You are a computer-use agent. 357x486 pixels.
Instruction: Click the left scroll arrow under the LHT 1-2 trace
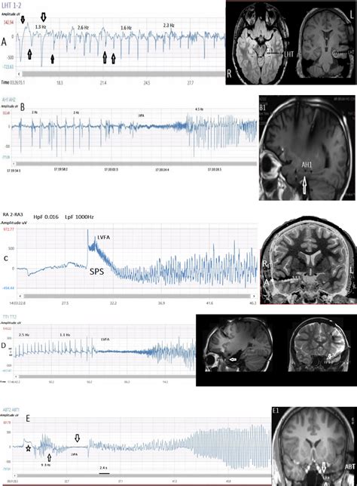(x=19, y=74)
